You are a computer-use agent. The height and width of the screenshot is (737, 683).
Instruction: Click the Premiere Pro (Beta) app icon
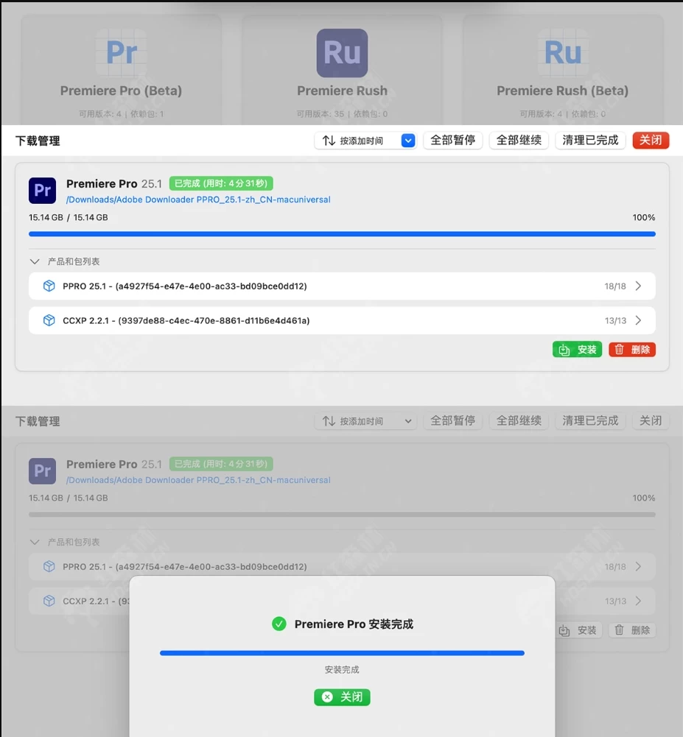tap(122, 53)
